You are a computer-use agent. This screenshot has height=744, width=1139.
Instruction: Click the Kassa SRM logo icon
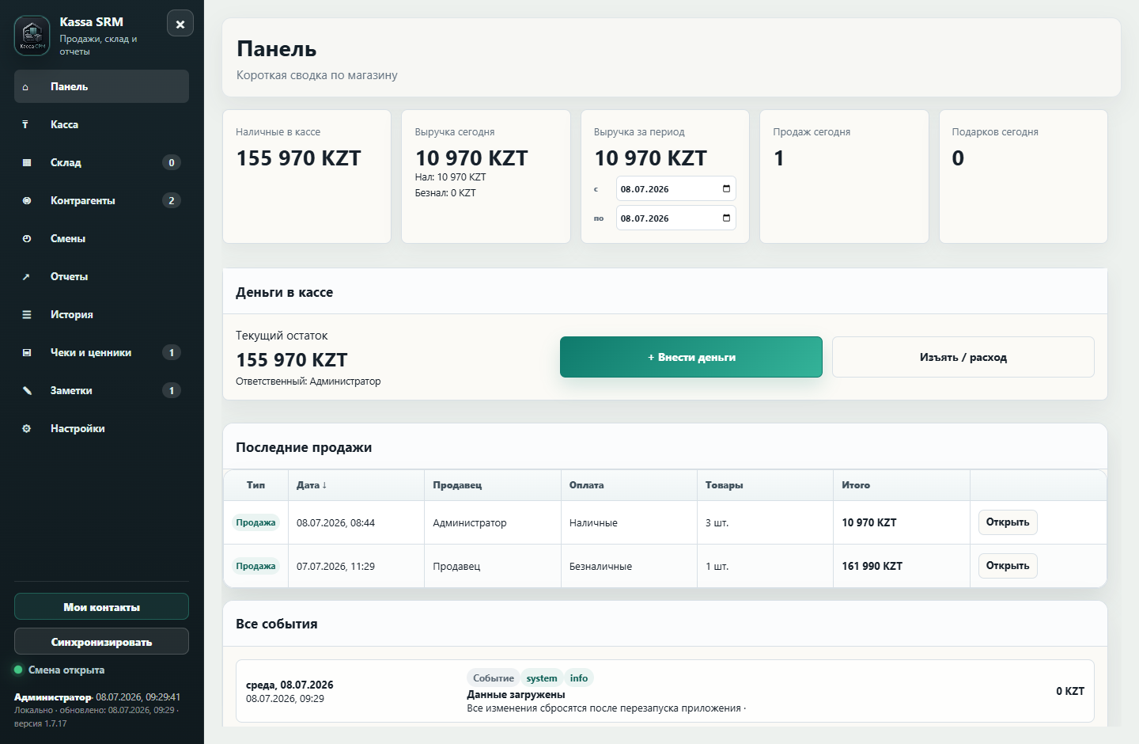pos(32,36)
